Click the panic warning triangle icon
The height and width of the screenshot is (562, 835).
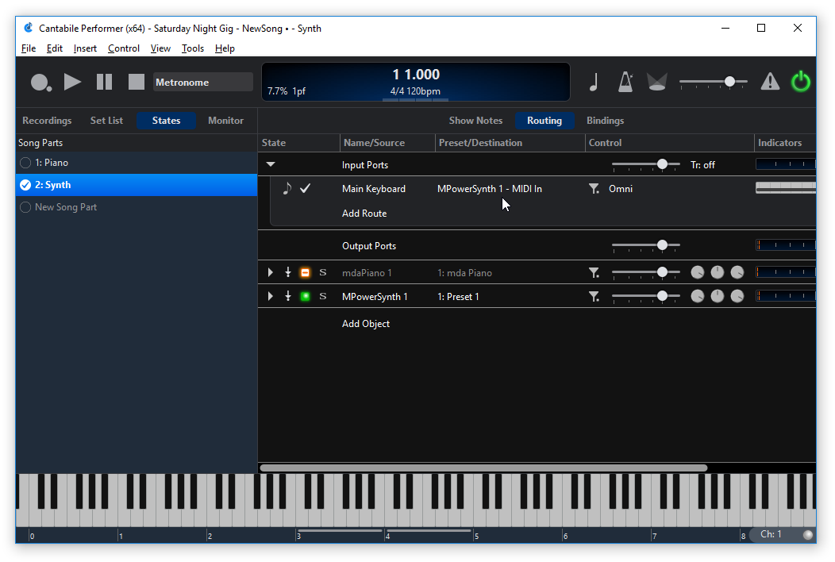click(770, 82)
